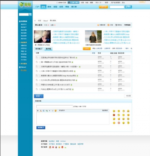Viewport: 150px width, 156px height.
Task: Tick the checkbox beside the 百度 thread
Action: (40, 57)
